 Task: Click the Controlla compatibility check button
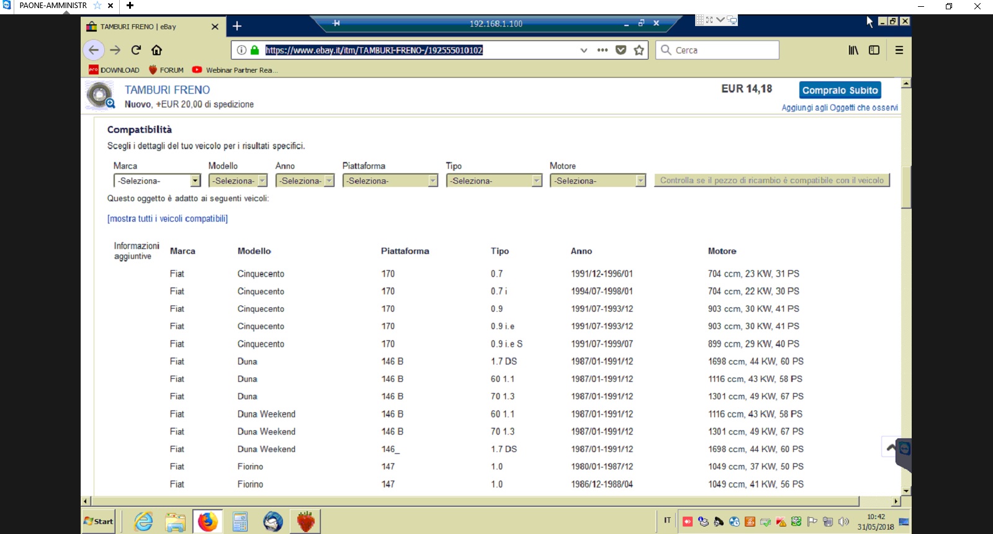(x=772, y=180)
